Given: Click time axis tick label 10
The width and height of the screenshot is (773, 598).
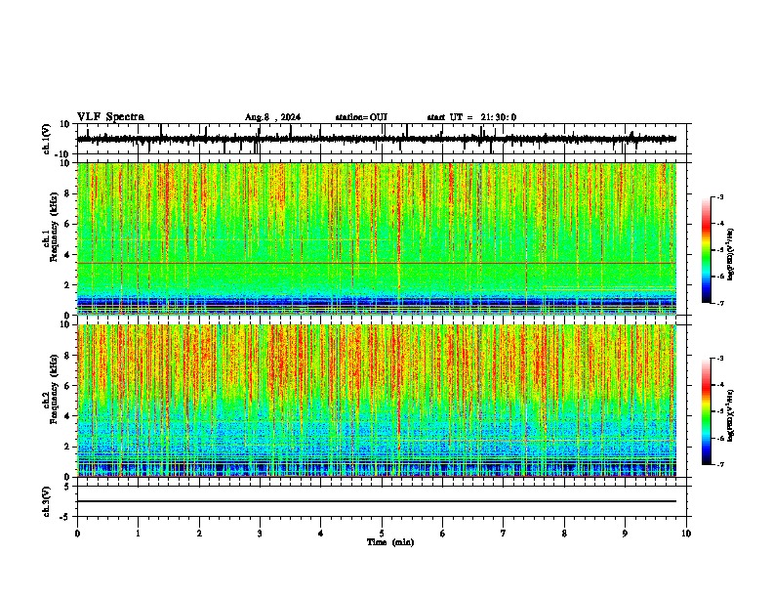Looking at the screenshot, I should [686, 534].
